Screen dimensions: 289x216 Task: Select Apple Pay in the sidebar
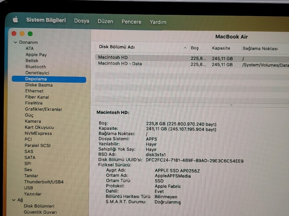(x=36, y=55)
